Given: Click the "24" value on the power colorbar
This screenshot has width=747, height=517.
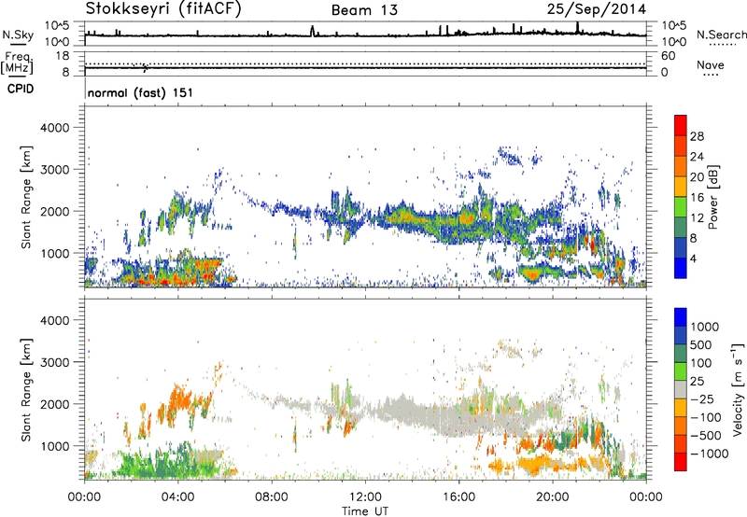Looking at the screenshot, I should tap(697, 157).
